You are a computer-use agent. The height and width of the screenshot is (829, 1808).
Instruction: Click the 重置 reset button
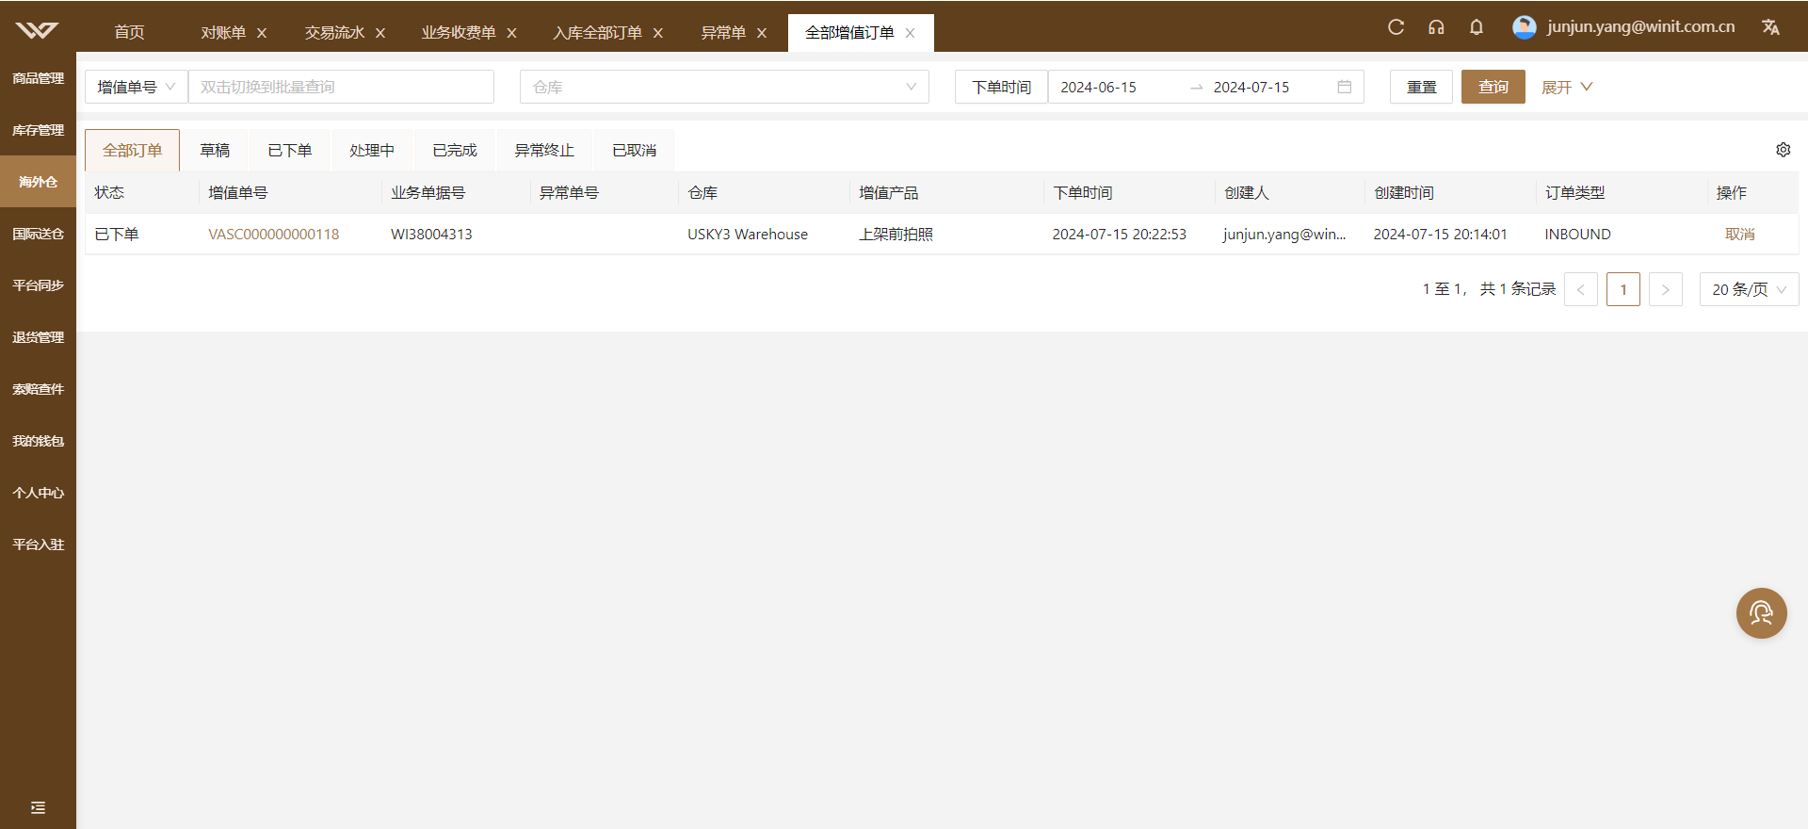1421,87
